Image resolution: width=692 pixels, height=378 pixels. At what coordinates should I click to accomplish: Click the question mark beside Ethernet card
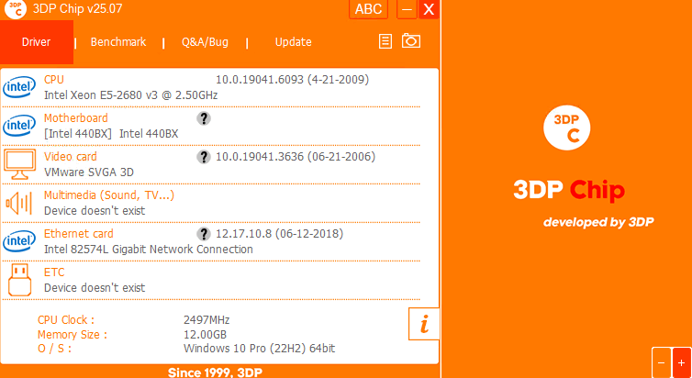[x=204, y=234]
